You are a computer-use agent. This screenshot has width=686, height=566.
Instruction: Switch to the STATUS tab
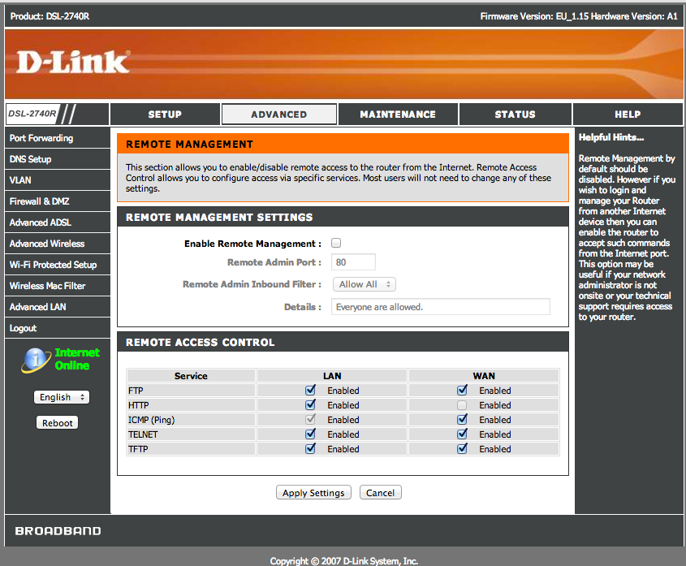tap(515, 114)
